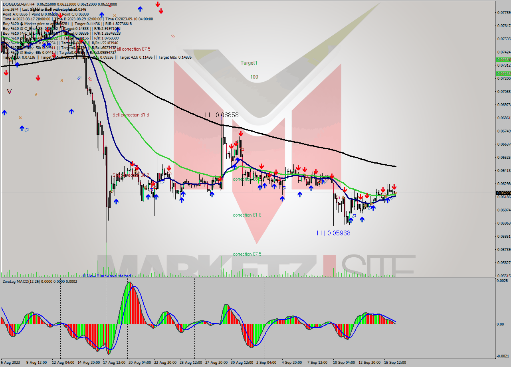Click the 0.05851 price axis label

(503, 236)
